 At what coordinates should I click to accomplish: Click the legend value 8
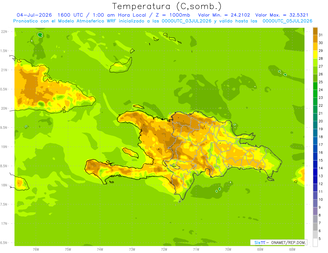point(320,215)
